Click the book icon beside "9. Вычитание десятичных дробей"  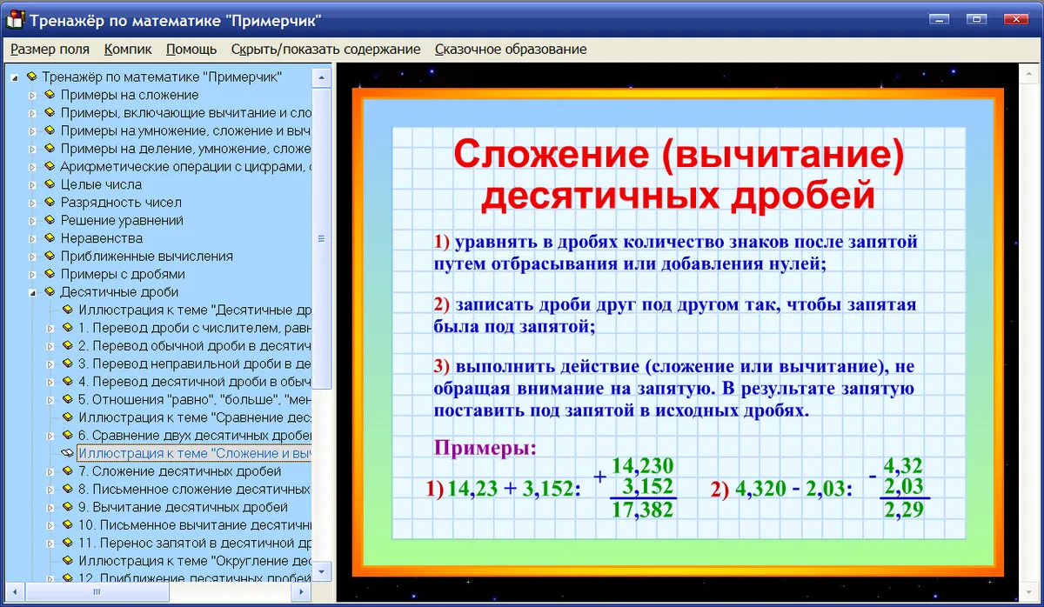(x=67, y=507)
